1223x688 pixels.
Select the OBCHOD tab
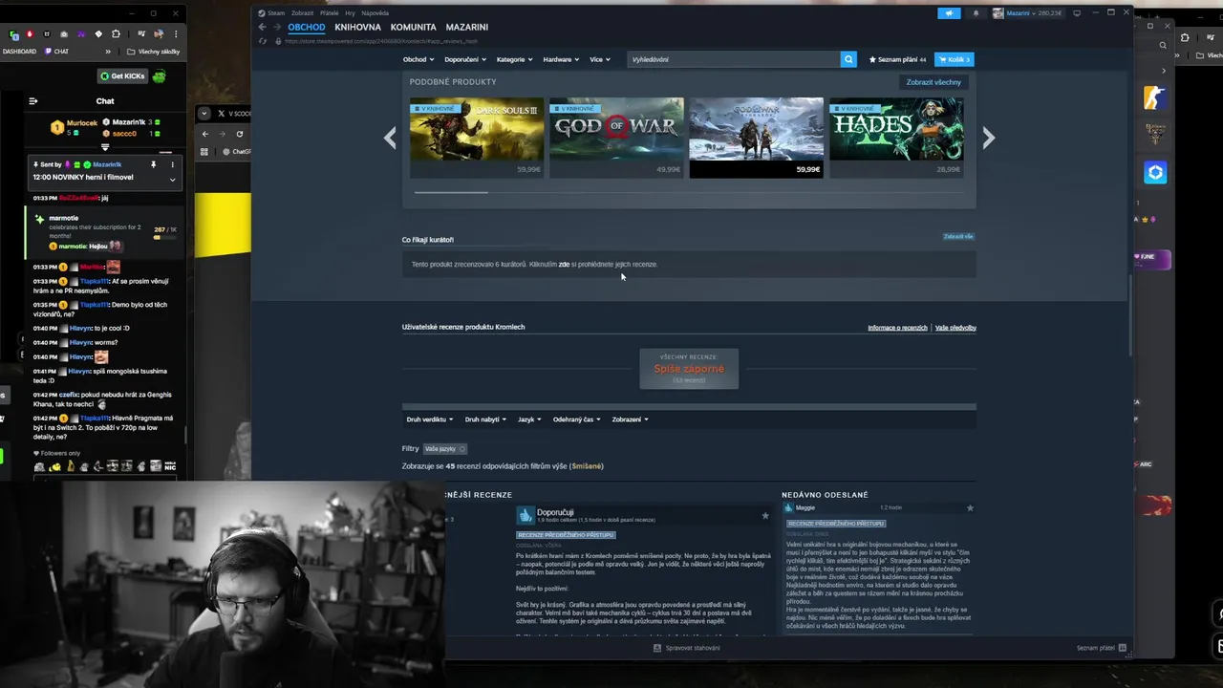pos(307,27)
